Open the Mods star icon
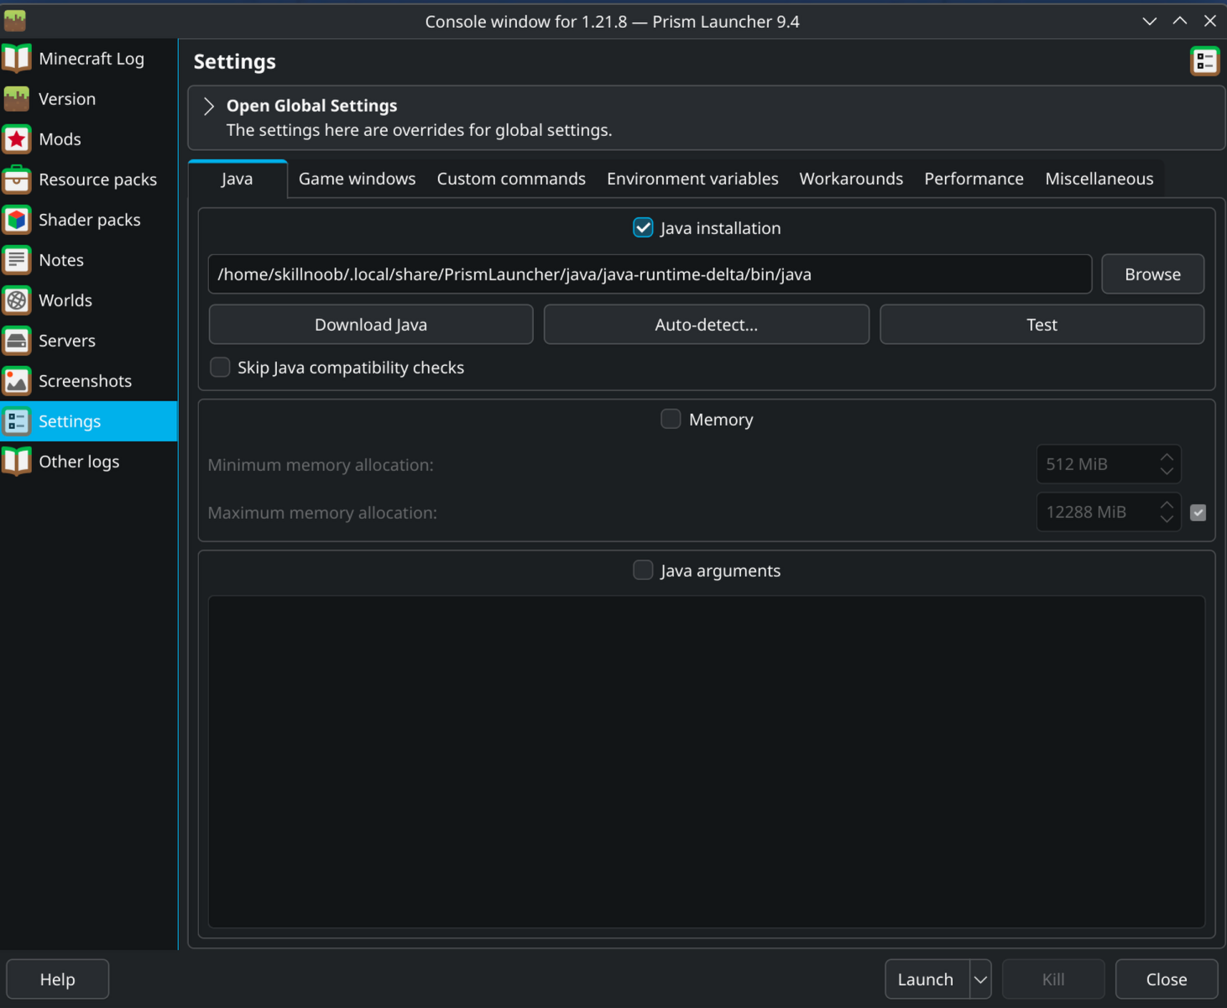This screenshot has width=1227, height=1008. click(17, 139)
